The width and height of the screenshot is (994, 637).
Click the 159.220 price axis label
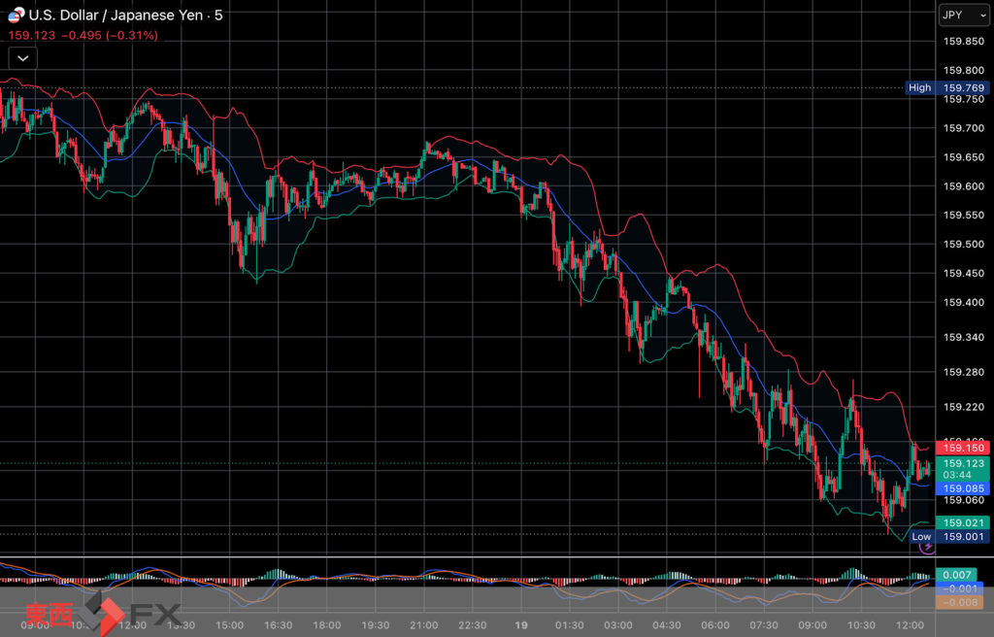[964, 407]
